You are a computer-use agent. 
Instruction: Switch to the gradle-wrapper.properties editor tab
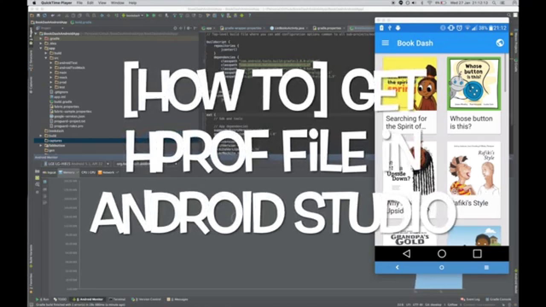(x=242, y=28)
